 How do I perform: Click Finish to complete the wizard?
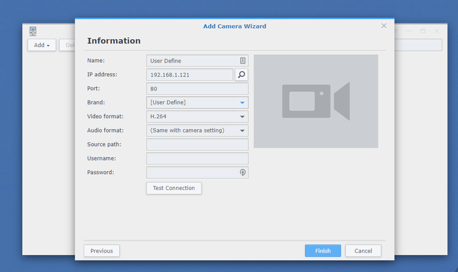323,250
